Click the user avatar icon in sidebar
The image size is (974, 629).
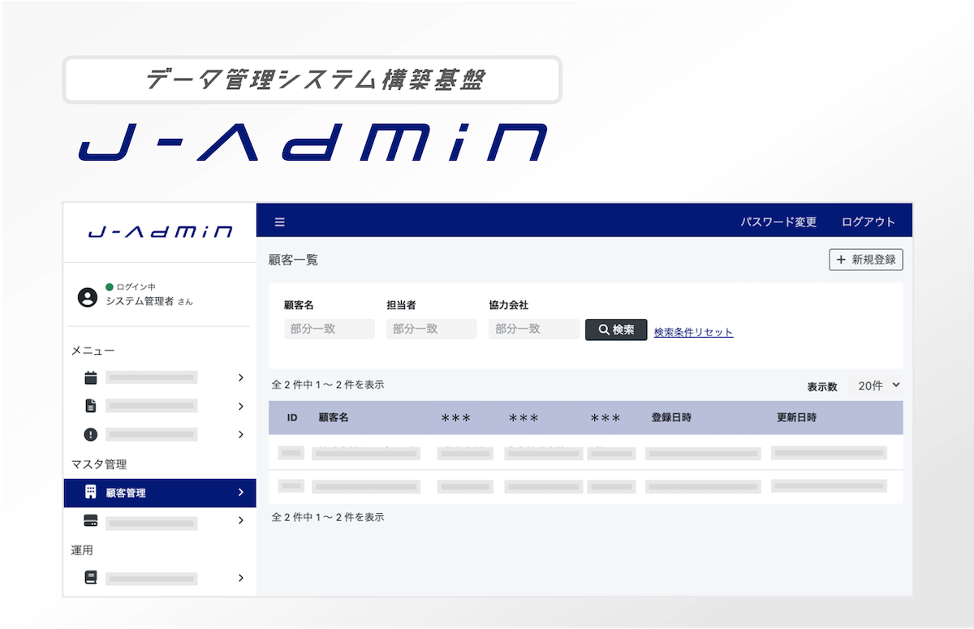[x=87, y=297]
